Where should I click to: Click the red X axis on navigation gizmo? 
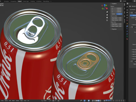[107, 8]
